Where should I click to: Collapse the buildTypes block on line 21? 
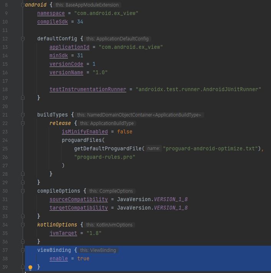click(23, 115)
